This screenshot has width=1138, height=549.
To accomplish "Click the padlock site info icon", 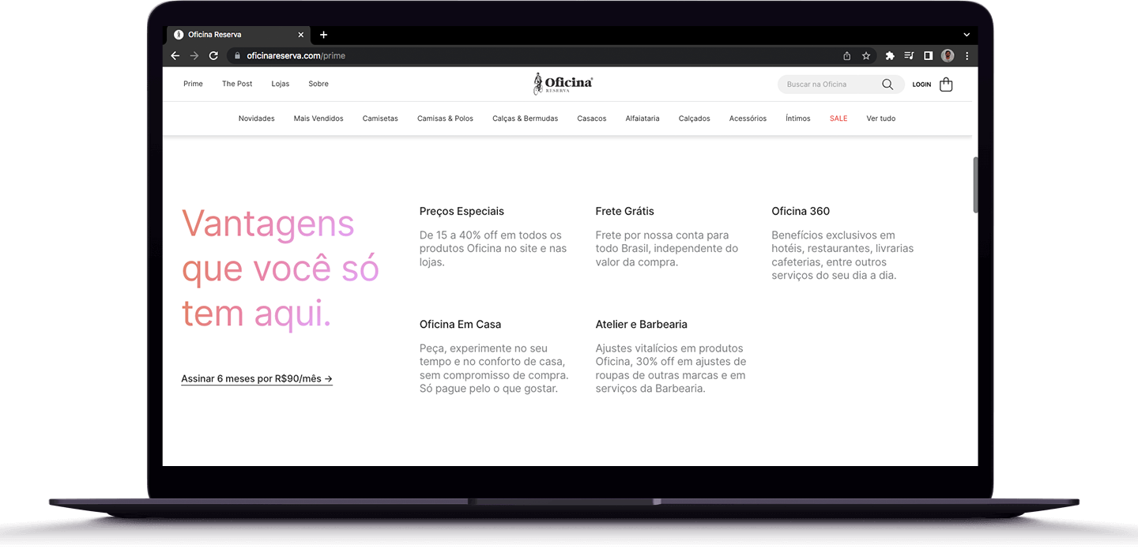I will coord(237,56).
